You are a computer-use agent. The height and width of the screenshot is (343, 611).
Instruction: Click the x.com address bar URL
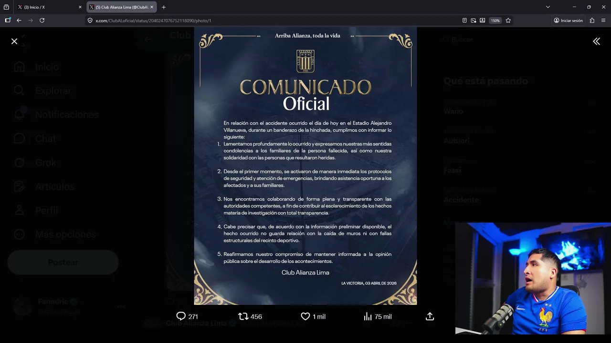pos(153,20)
